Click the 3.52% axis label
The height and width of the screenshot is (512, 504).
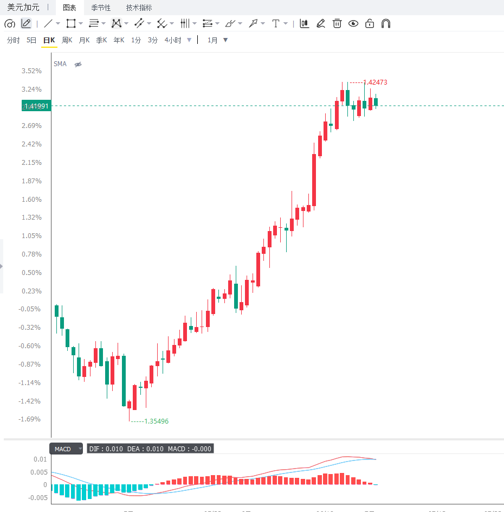(x=31, y=71)
